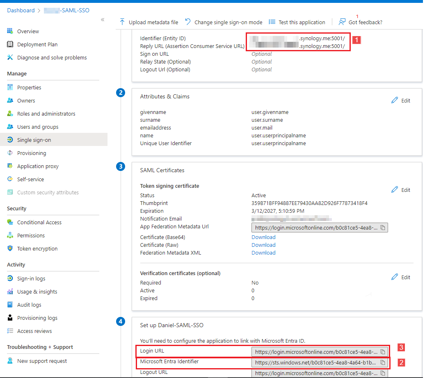The width and height of the screenshot is (425, 378).
Task: Open Users and groups
Action: click(38, 127)
